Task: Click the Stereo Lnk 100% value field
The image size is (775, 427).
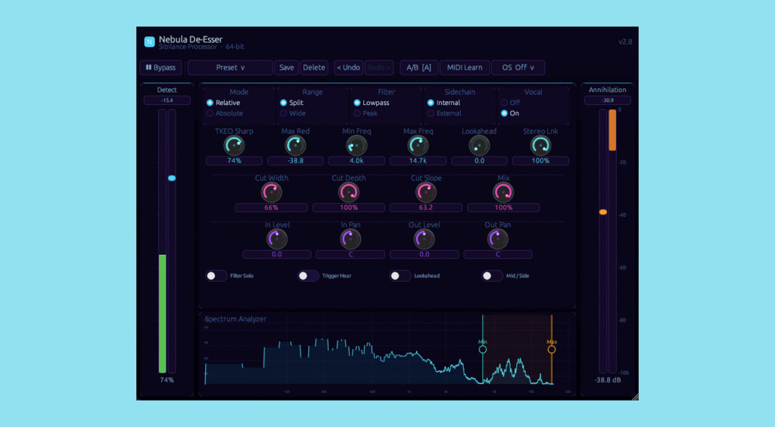Action: 540,161
